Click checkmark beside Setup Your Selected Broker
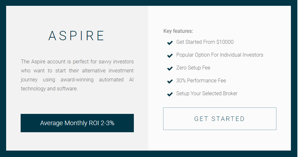Viewport: 298px width, 157px height. click(x=170, y=94)
